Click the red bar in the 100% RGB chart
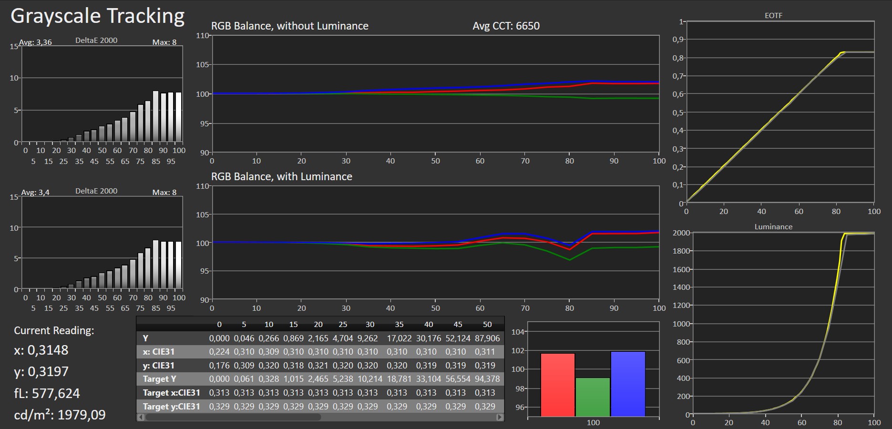This screenshot has width=892, height=429. pyautogui.click(x=558, y=385)
